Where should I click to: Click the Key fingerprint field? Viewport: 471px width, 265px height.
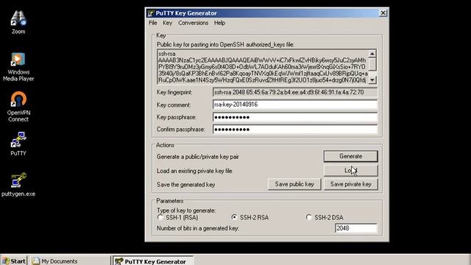pyautogui.click(x=294, y=92)
